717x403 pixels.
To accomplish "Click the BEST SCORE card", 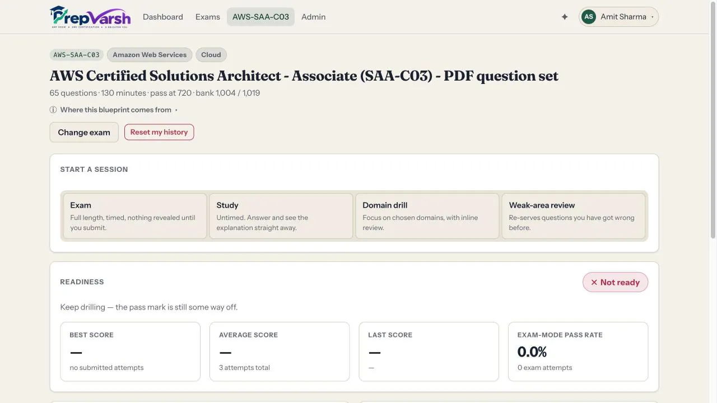I will point(130,352).
